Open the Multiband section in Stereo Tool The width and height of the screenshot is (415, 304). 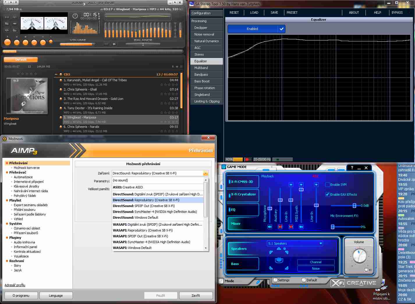[207, 68]
